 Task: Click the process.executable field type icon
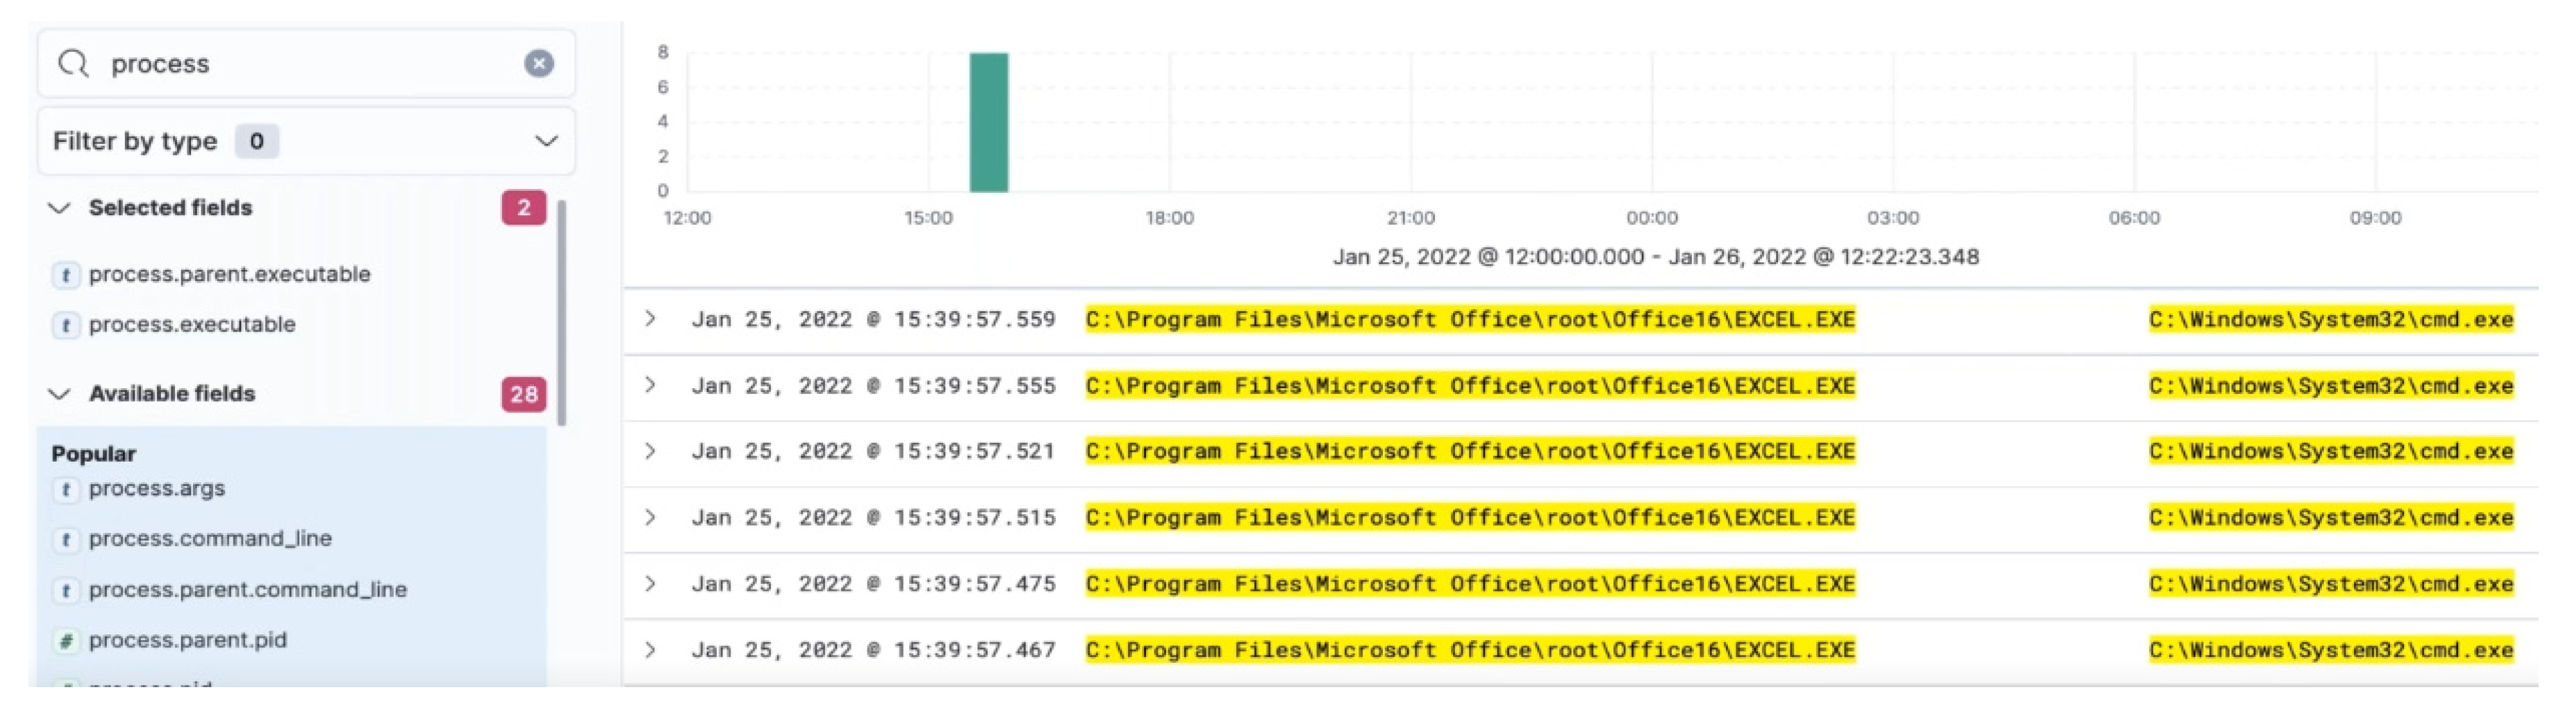(x=65, y=325)
